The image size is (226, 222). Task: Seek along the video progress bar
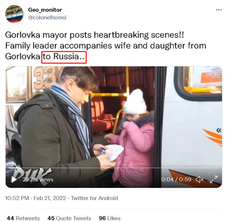(x=114, y=168)
